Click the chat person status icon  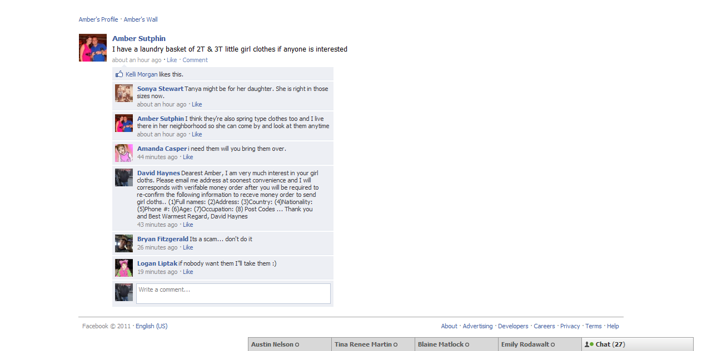tap(589, 344)
